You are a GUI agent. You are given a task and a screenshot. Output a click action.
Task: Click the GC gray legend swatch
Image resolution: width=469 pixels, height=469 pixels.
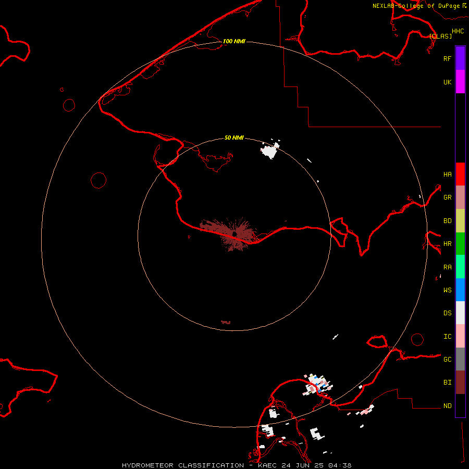(460, 359)
